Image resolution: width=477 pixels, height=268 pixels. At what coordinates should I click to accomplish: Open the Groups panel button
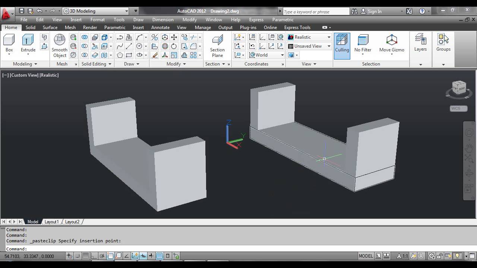443,43
